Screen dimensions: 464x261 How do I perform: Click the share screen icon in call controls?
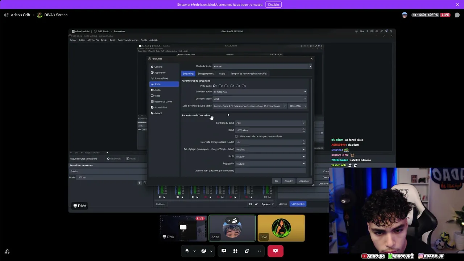click(x=224, y=251)
